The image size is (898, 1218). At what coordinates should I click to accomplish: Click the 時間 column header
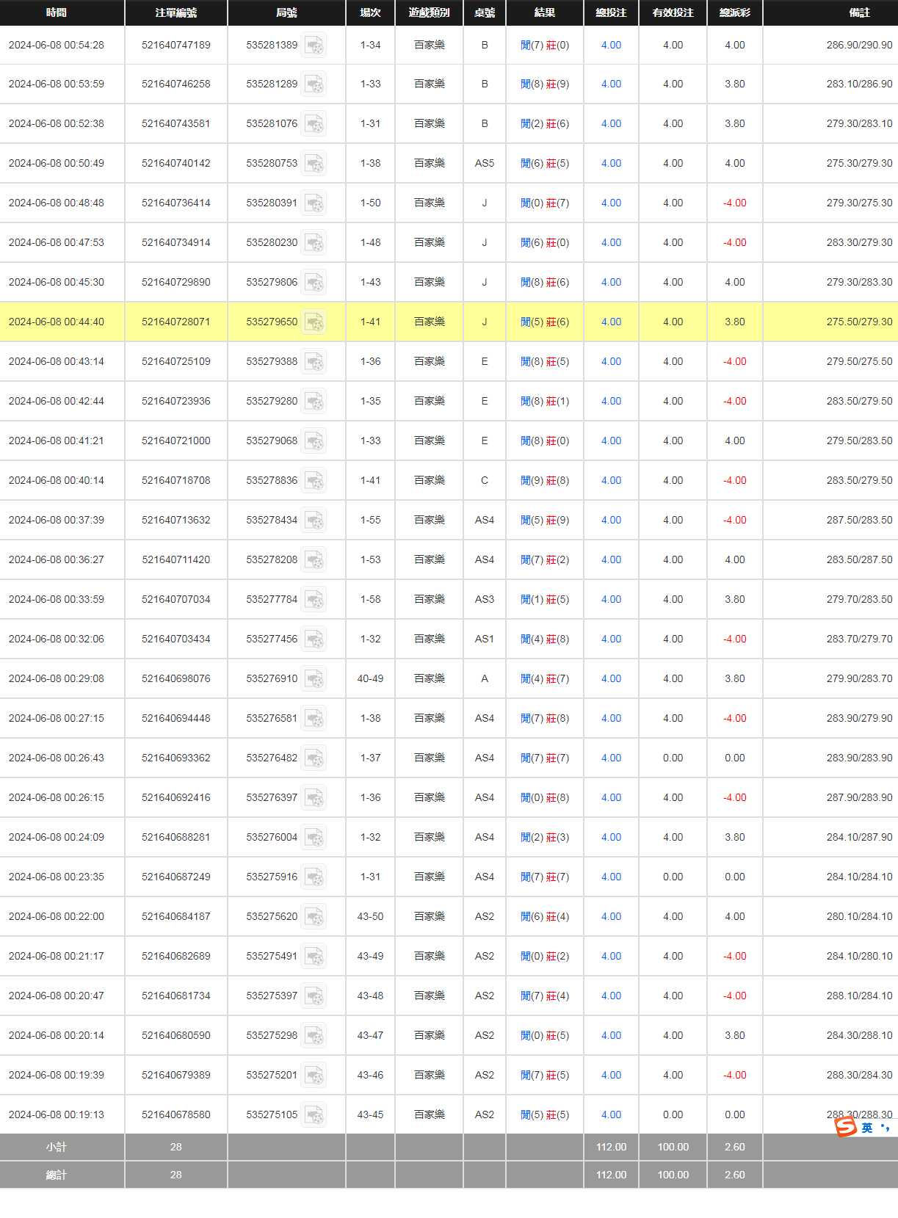[x=57, y=12]
